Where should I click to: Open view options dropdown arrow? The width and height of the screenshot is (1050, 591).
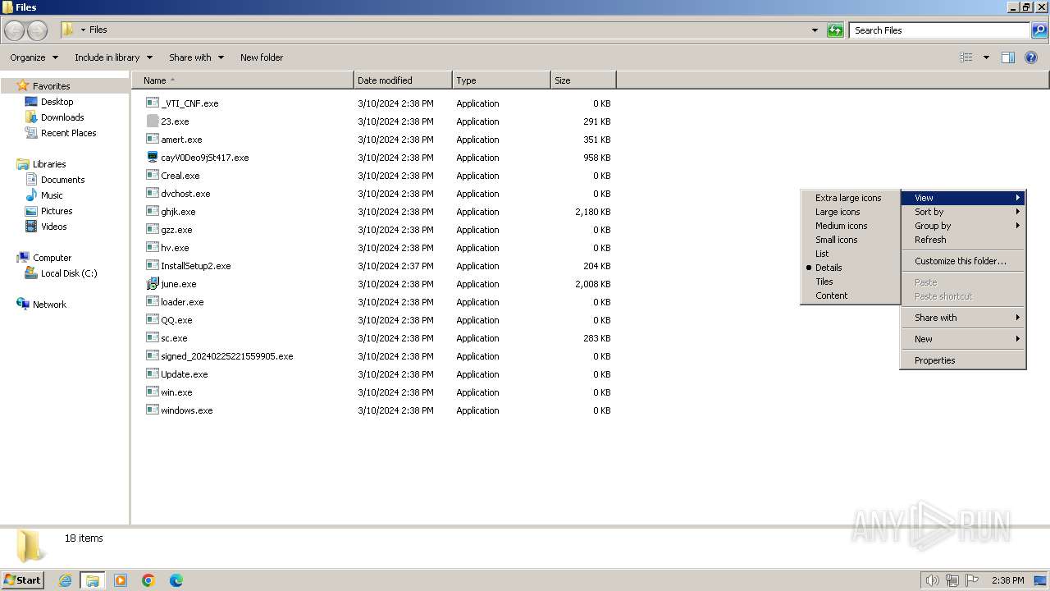tap(986, 57)
